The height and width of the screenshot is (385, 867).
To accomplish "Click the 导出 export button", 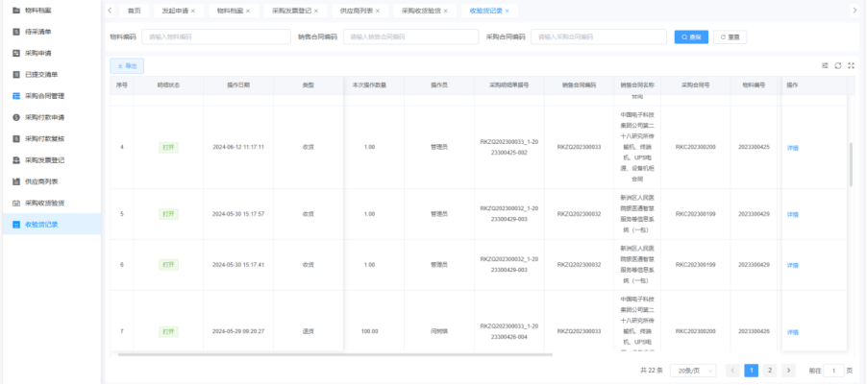I will [x=127, y=65].
